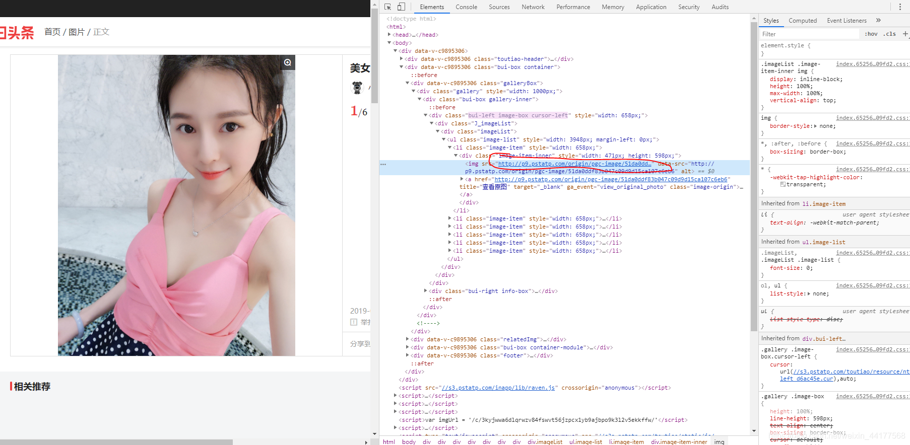Open the Performance tab
Screen dimensions: 910x445
(573, 7)
